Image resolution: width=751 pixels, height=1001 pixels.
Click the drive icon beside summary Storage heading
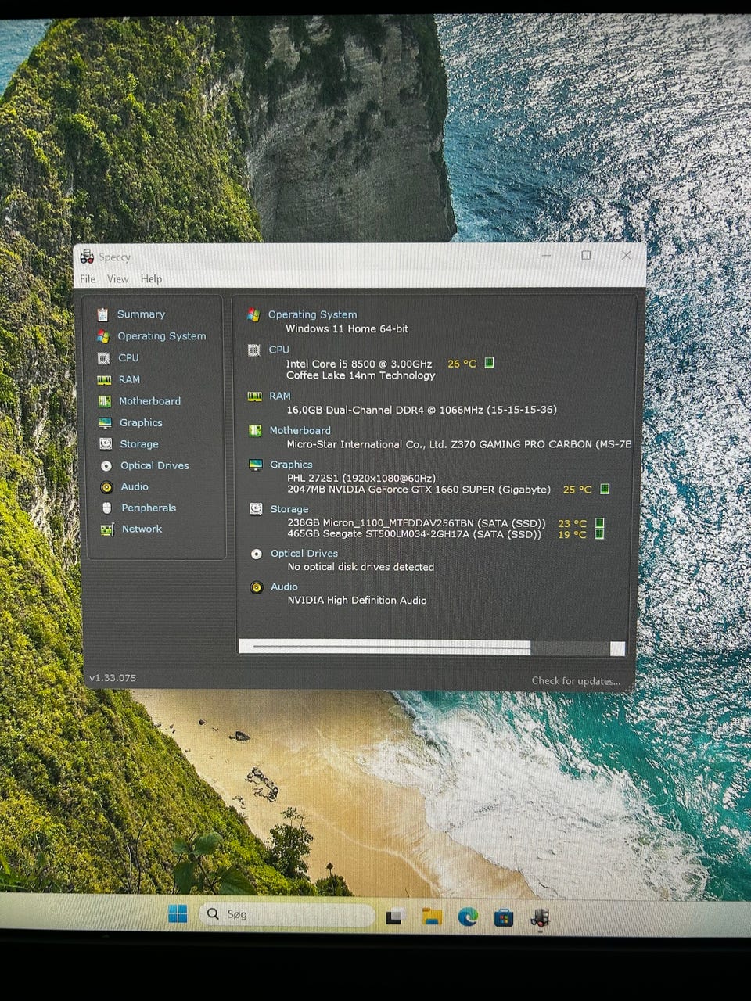pos(256,508)
